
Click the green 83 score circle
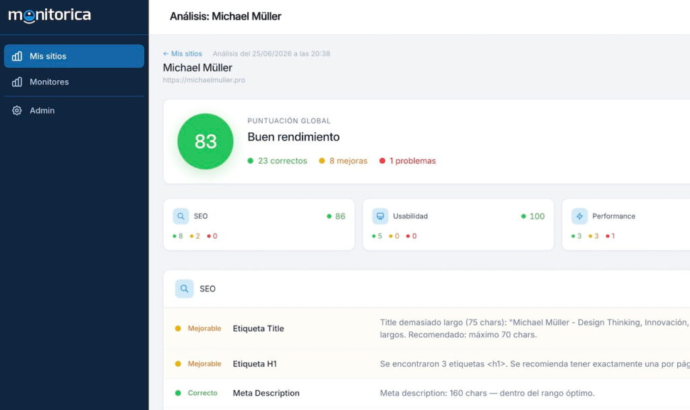point(206,142)
